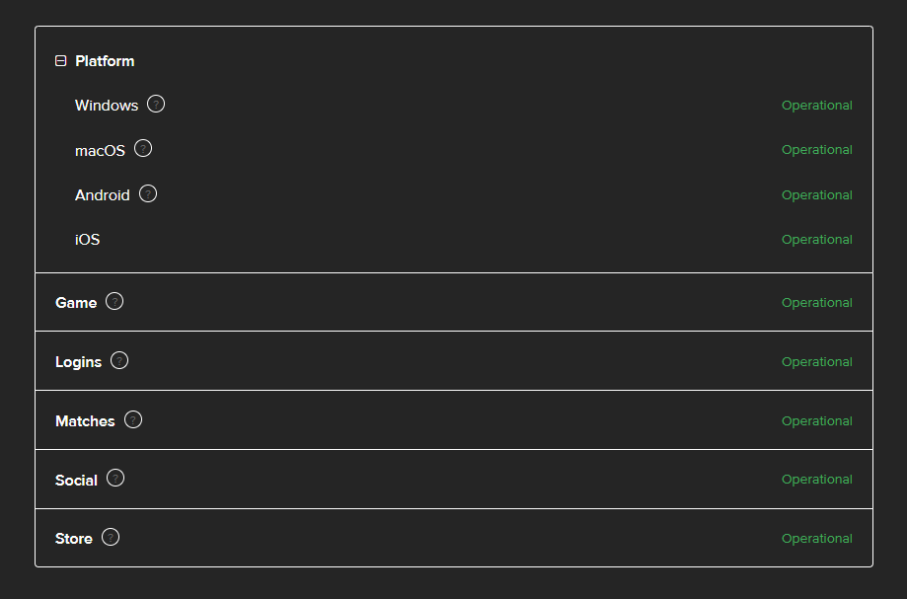Click the help icon next to Windows

[x=156, y=104]
